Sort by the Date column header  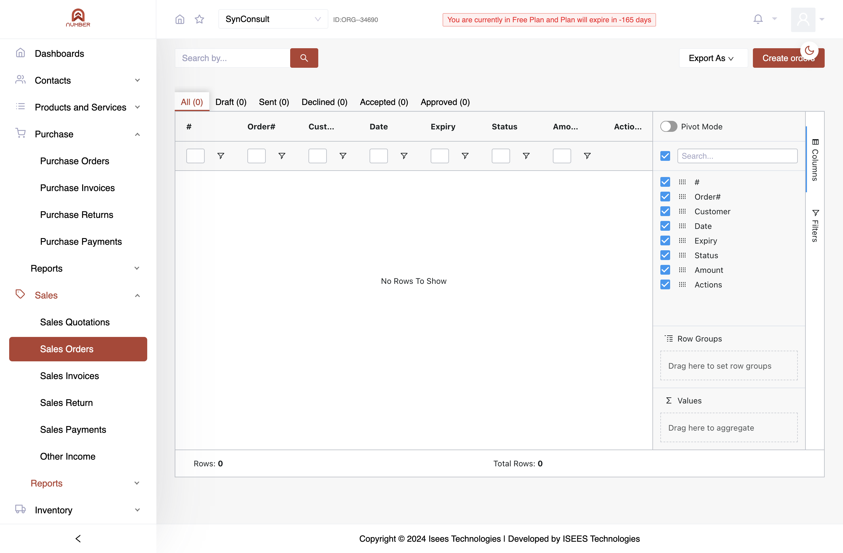coord(379,126)
